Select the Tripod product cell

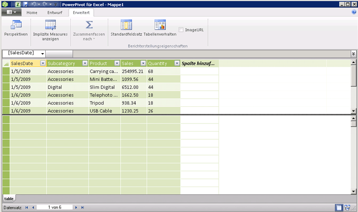tap(104, 103)
